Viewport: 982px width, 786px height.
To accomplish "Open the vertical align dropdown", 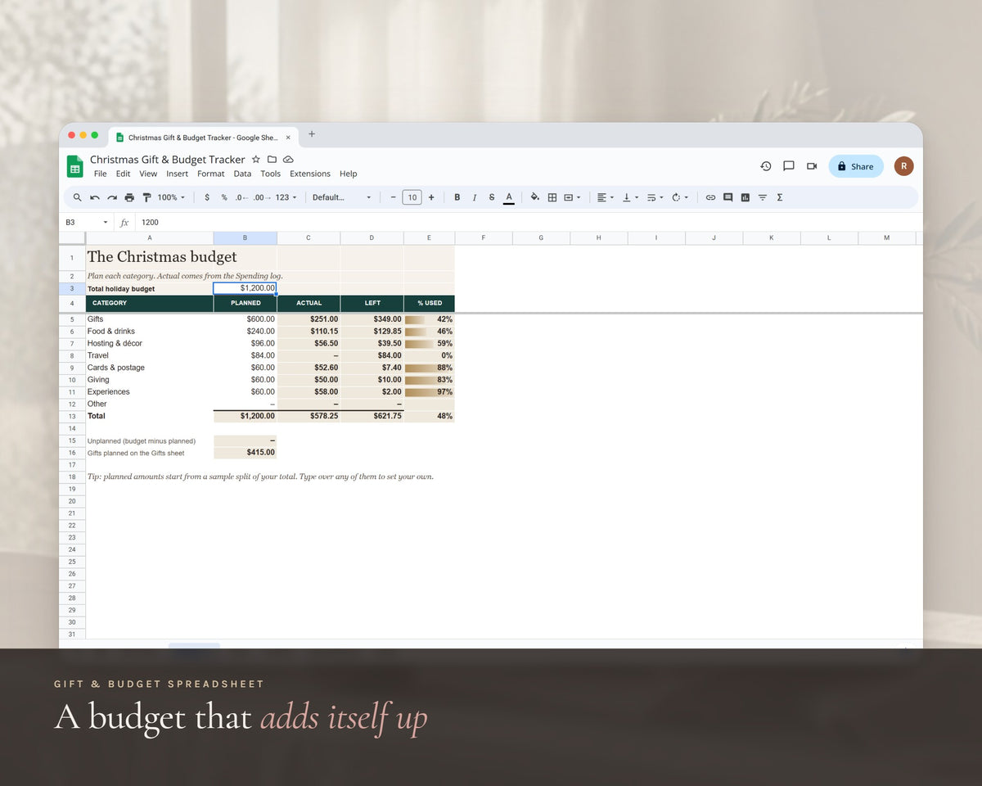I will pyautogui.click(x=630, y=197).
